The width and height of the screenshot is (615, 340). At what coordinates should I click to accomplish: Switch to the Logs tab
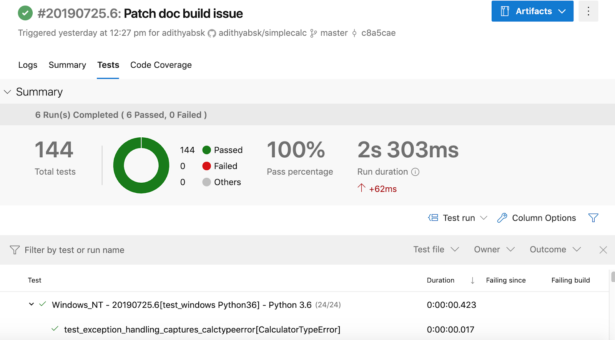click(28, 65)
